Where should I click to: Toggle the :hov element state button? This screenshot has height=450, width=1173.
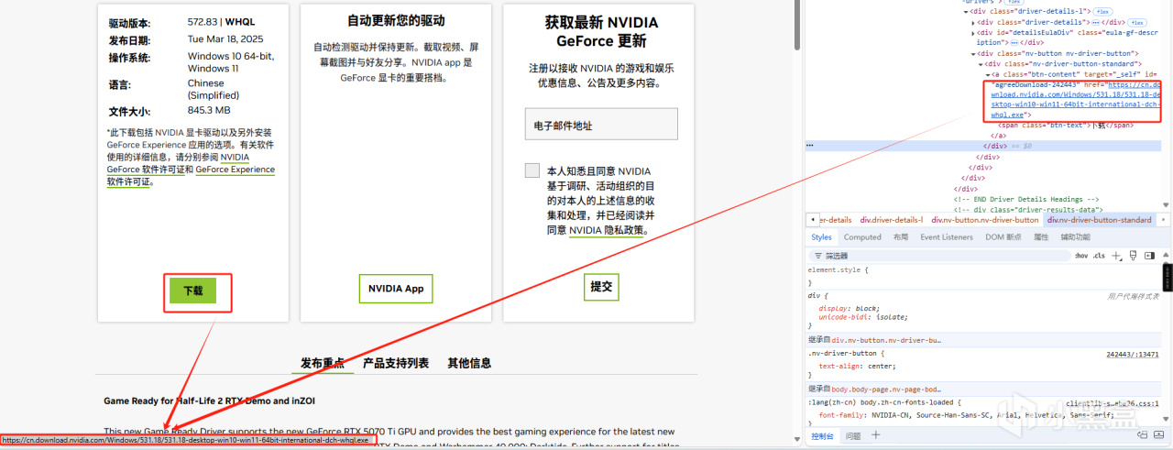1080,256
